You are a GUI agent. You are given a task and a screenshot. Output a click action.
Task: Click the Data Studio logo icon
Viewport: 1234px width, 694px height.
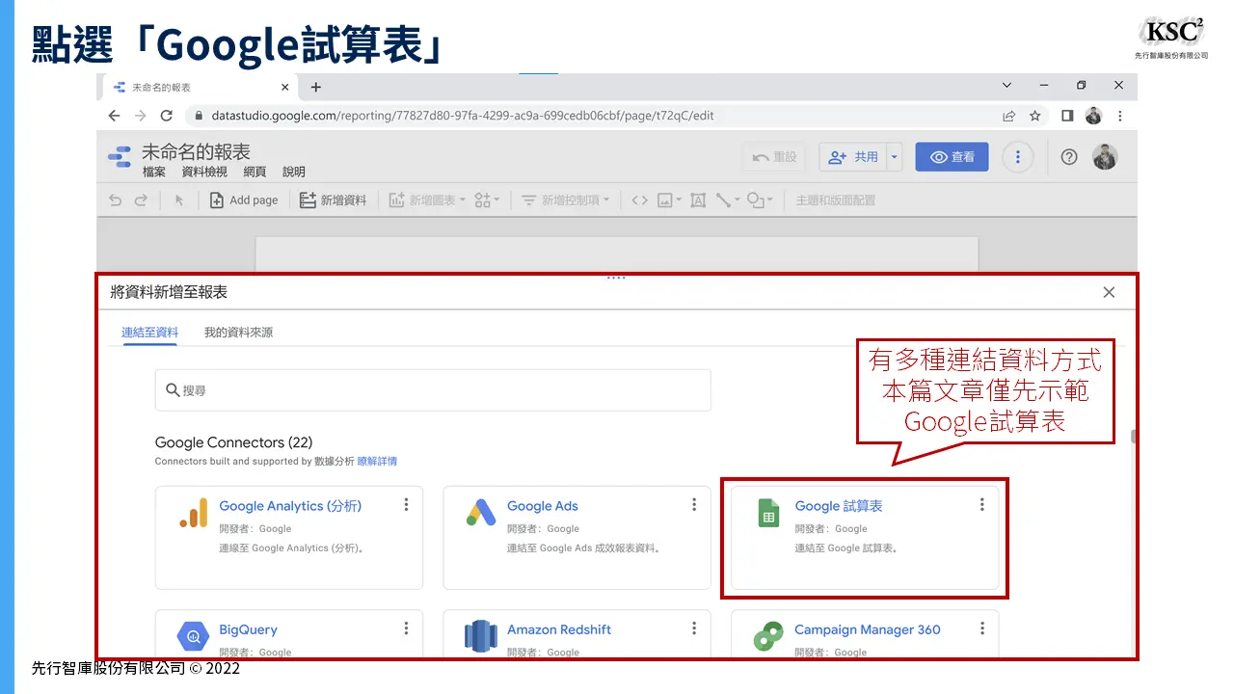click(x=119, y=157)
